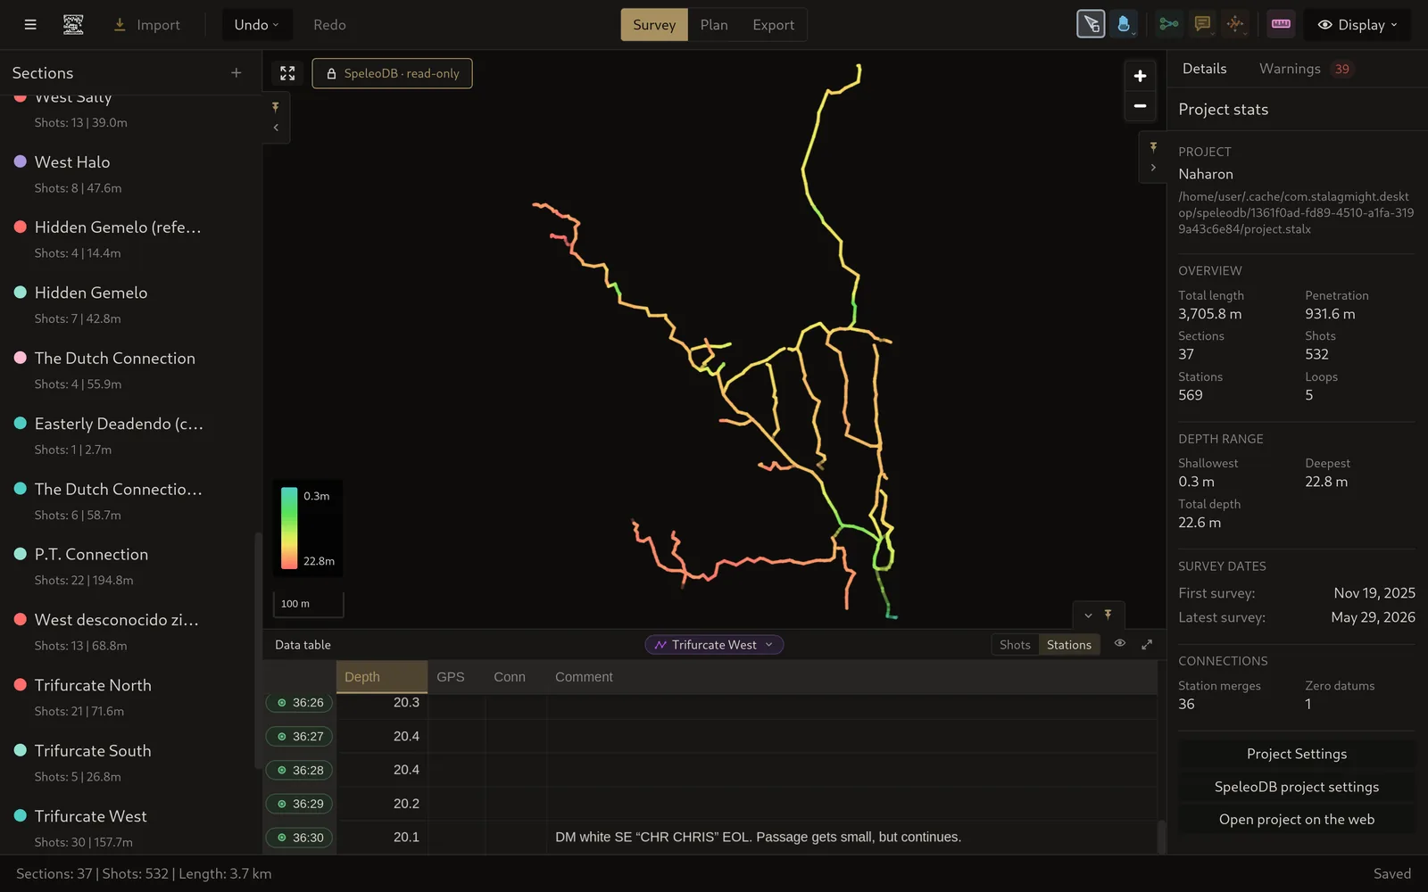This screenshot has height=892, width=1428.
Task: Open the Details tab
Action: coord(1204,69)
